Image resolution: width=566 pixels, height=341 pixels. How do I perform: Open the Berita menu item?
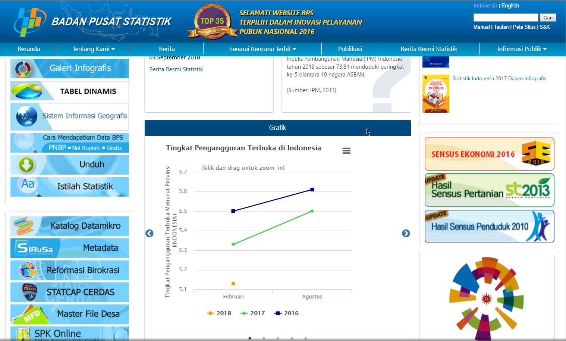tap(167, 49)
